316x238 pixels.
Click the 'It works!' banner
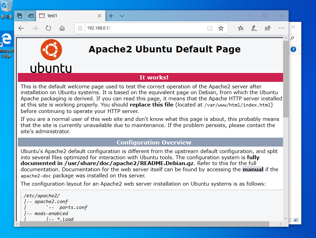[x=150, y=77]
